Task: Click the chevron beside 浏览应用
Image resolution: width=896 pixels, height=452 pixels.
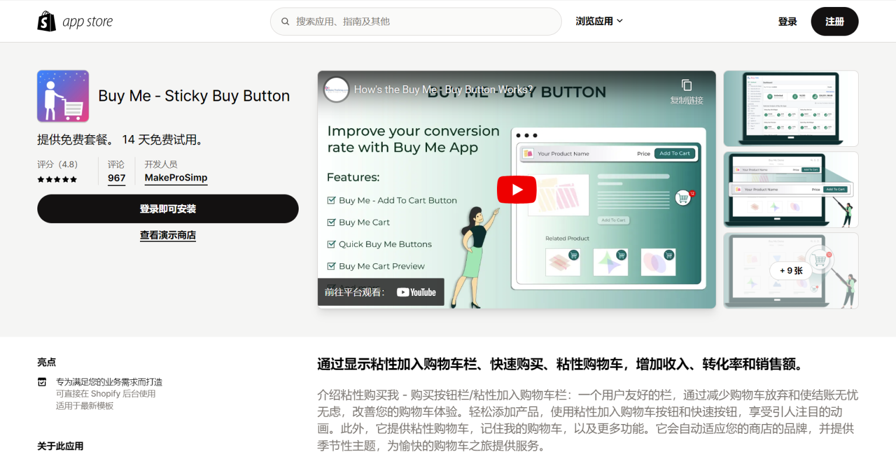Action: pyautogui.click(x=620, y=21)
